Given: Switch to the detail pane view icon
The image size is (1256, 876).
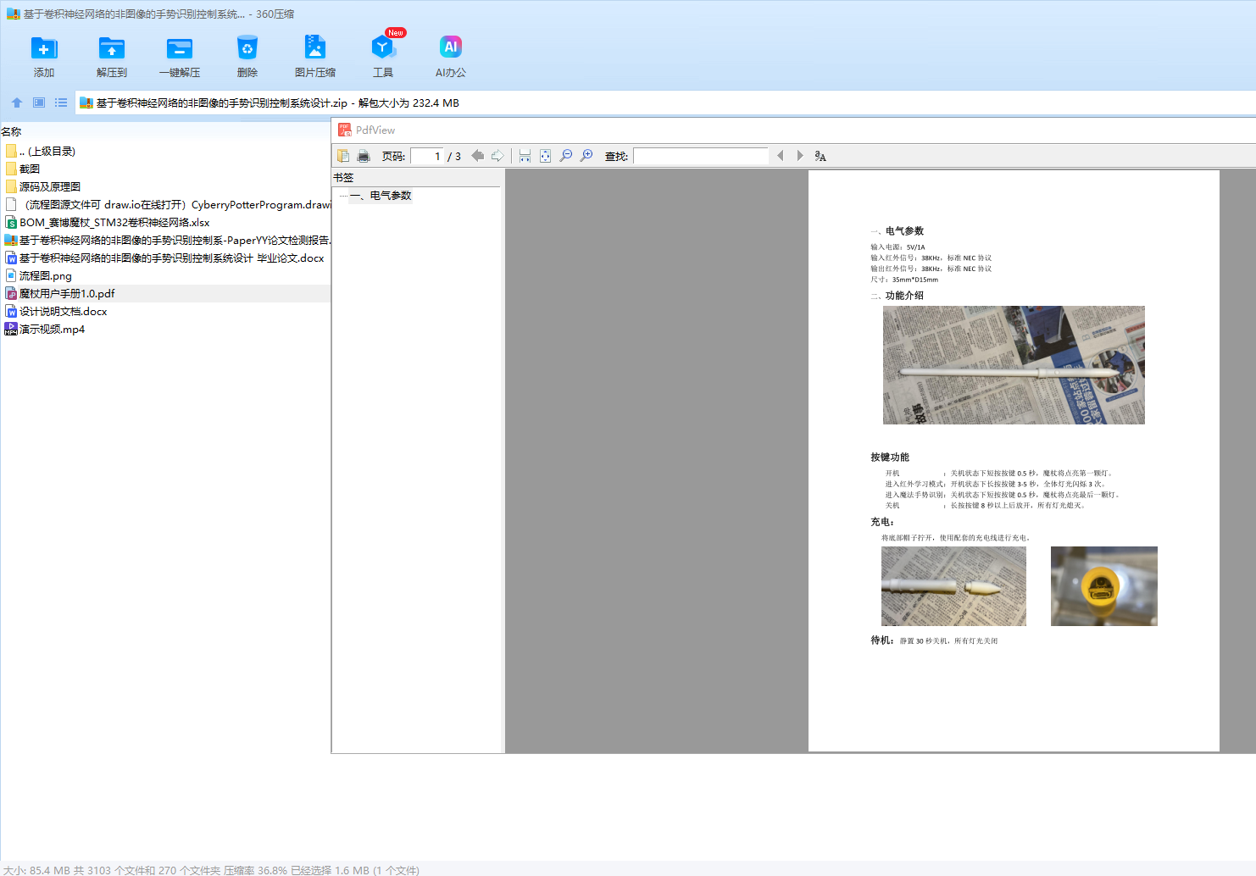Looking at the screenshot, I should tap(39, 103).
